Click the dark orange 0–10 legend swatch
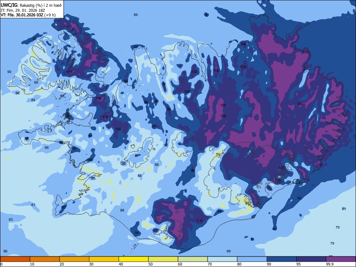The image size is (356, 267). pyautogui.click(x=15, y=259)
